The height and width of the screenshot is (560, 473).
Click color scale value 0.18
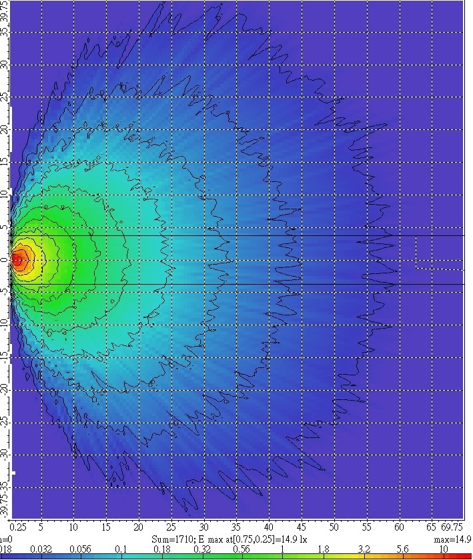point(162,549)
